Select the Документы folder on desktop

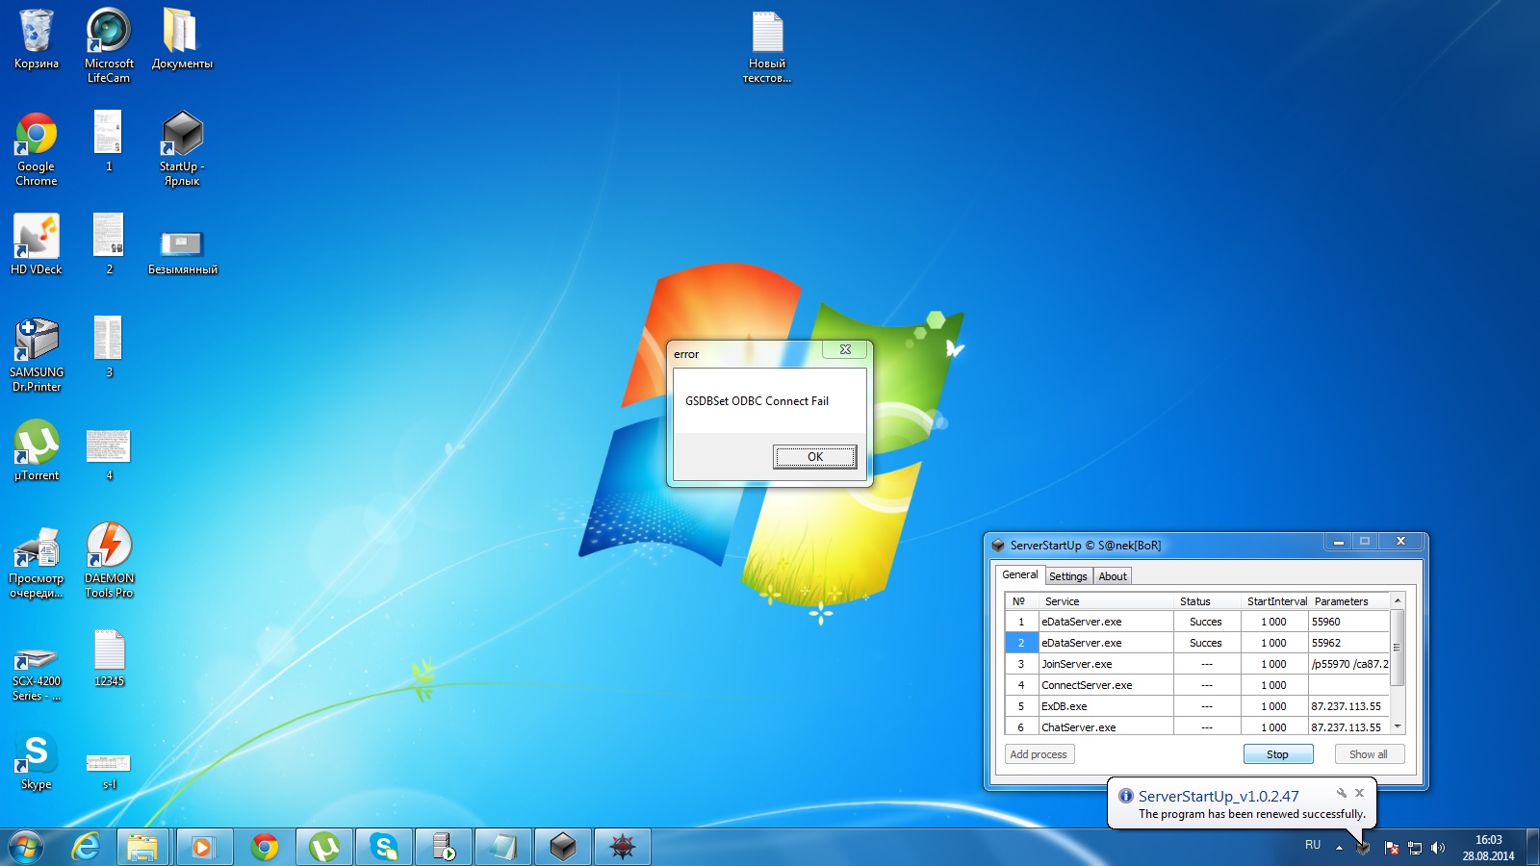pos(182,39)
